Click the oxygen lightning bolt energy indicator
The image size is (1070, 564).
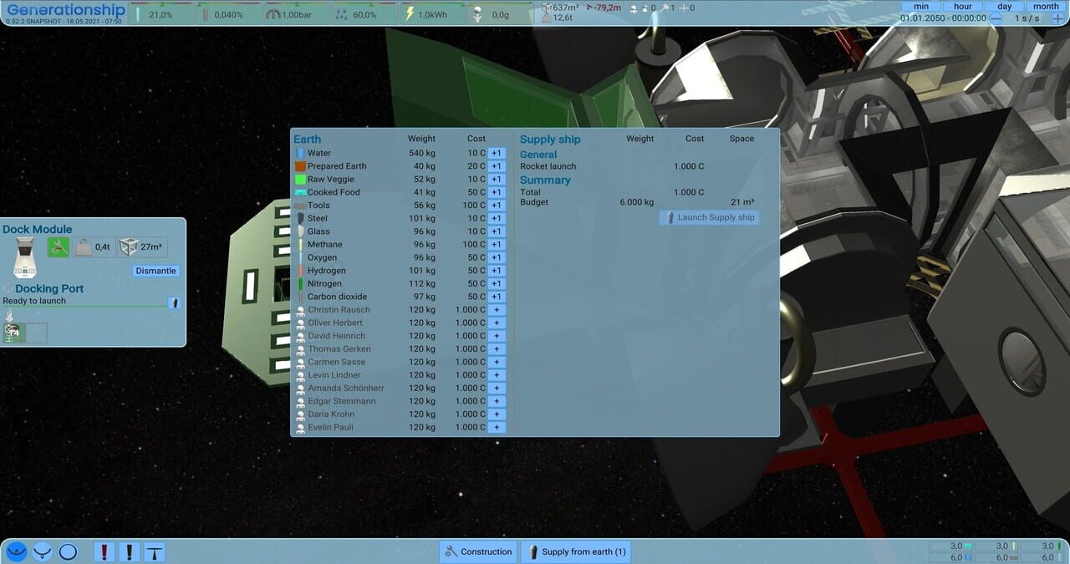point(409,13)
